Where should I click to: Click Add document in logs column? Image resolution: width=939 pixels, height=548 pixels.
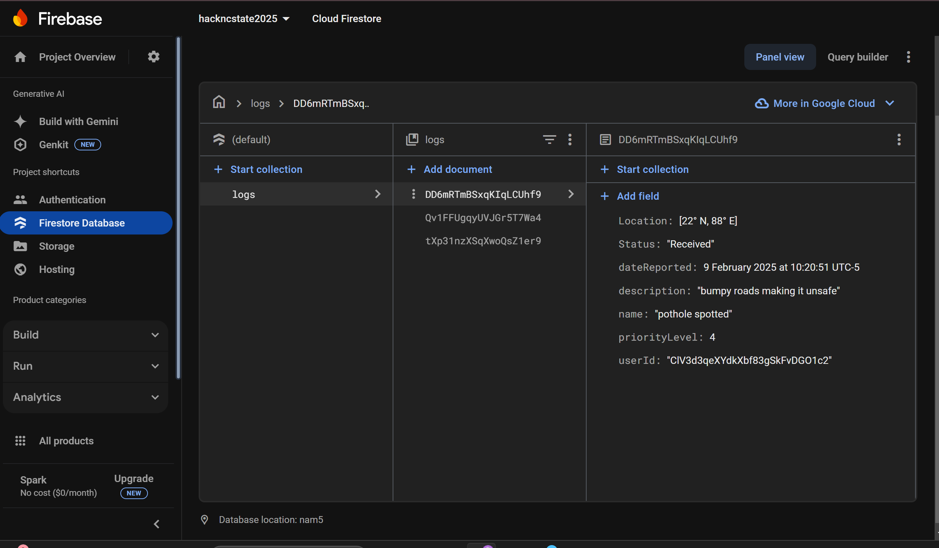click(x=457, y=169)
